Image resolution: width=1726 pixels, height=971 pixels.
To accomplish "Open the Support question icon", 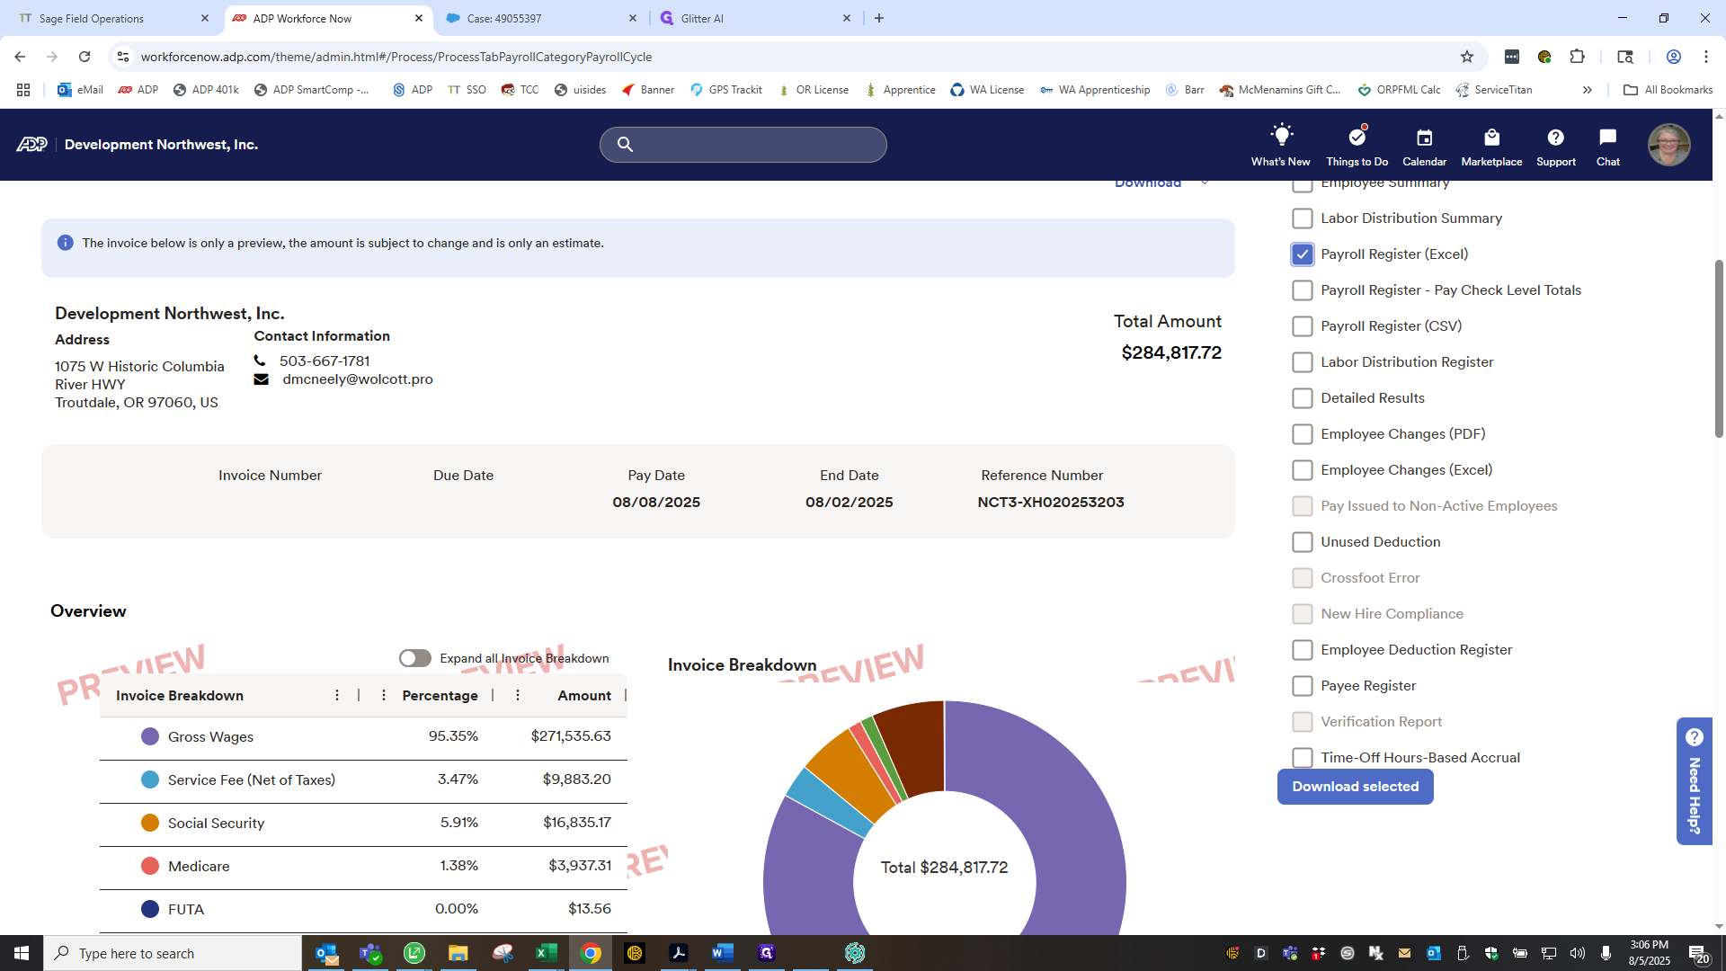I will (x=1555, y=138).
